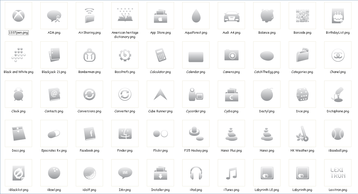Select the Converter.png circular arrows icon

point(125,94)
